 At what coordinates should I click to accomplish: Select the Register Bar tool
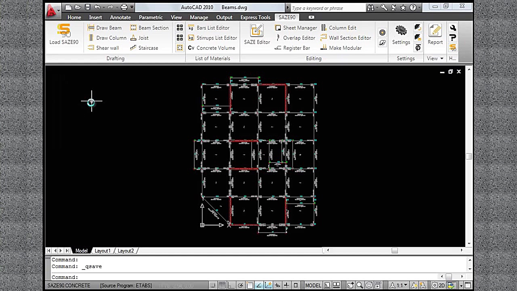coord(292,48)
